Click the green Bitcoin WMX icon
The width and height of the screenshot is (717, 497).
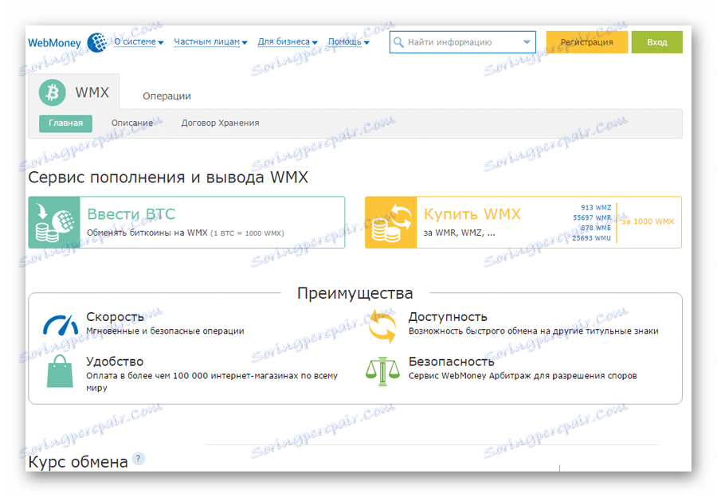(x=52, y=92)
